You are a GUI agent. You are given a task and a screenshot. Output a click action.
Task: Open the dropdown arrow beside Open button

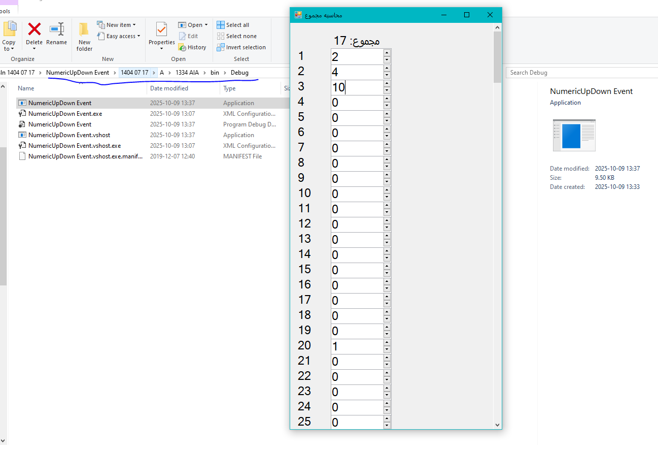(206, 25)
